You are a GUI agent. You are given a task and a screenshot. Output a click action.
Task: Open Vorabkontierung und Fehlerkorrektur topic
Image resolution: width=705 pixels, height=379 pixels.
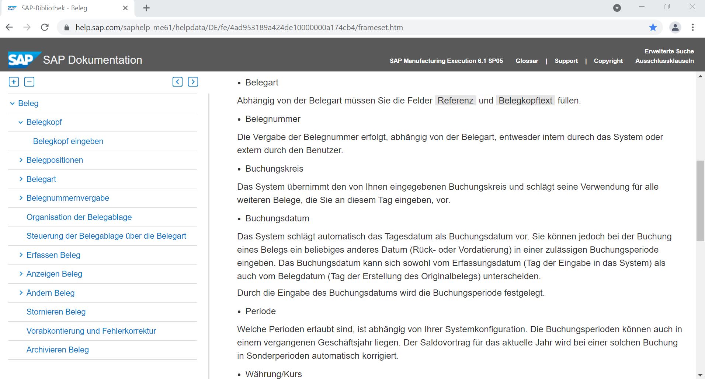click(91, 331)
